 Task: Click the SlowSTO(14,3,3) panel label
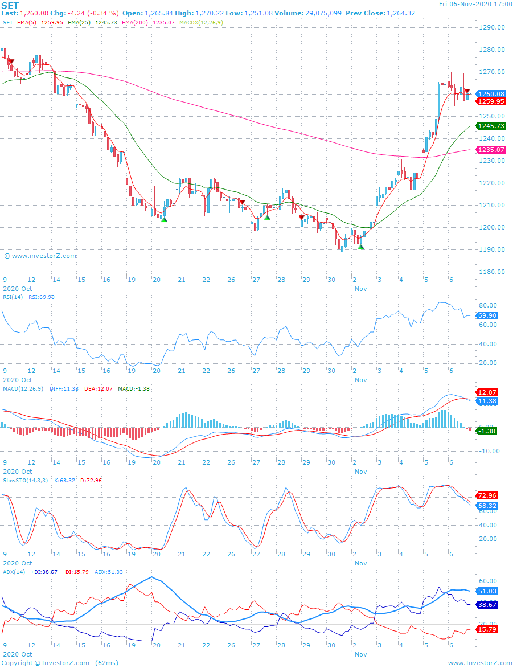(26, 480)
